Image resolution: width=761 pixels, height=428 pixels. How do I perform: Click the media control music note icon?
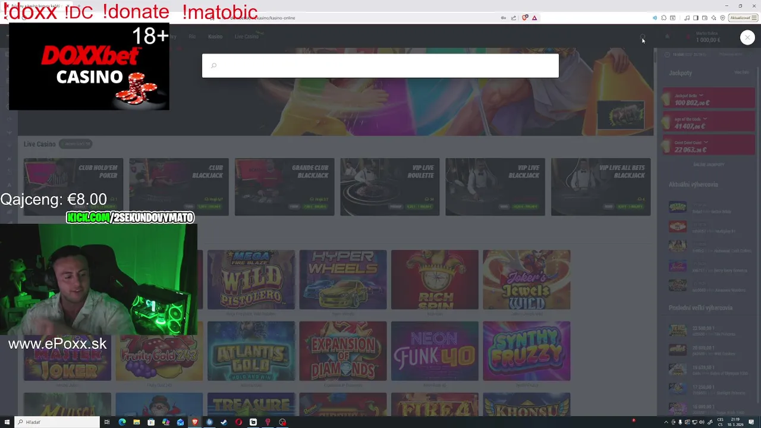tap(687, 18)
